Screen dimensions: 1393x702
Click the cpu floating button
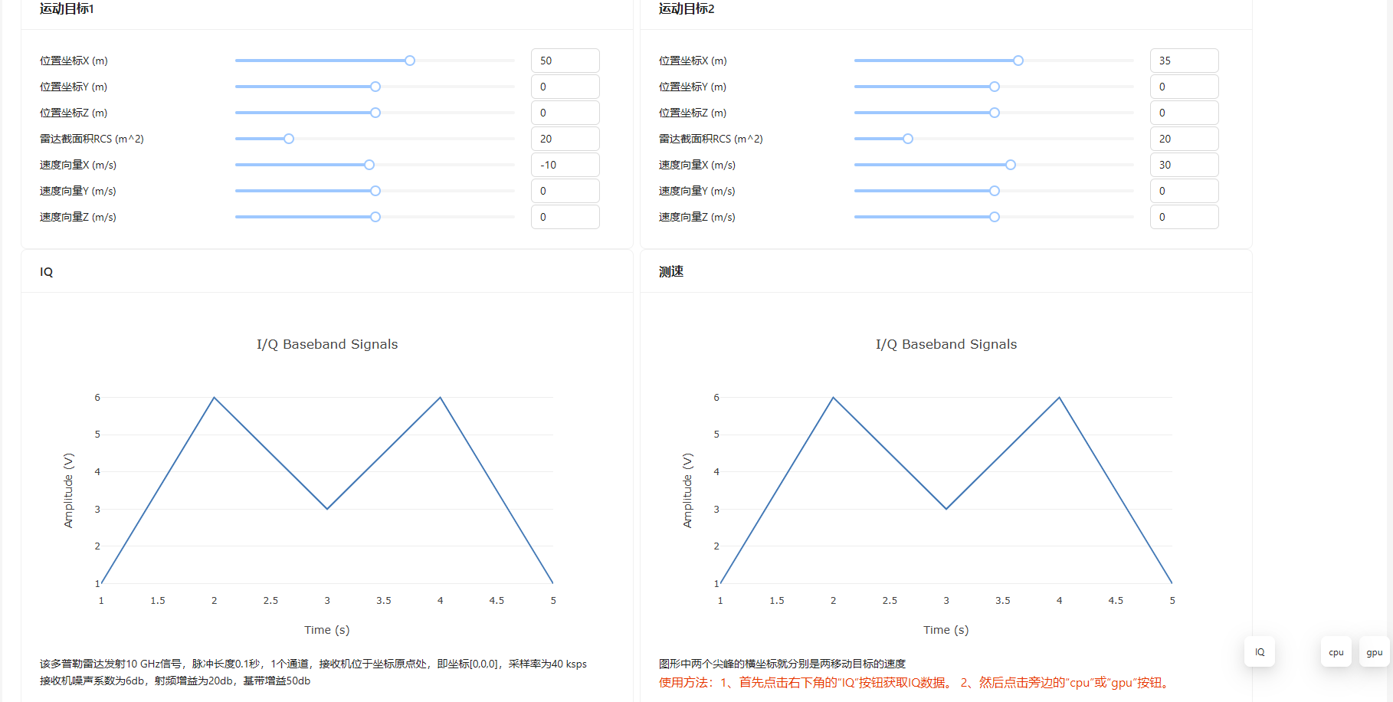(x=1336, y=652)
